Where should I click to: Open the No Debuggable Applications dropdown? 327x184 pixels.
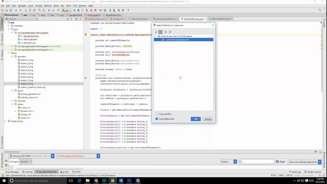tap(98, 156)
